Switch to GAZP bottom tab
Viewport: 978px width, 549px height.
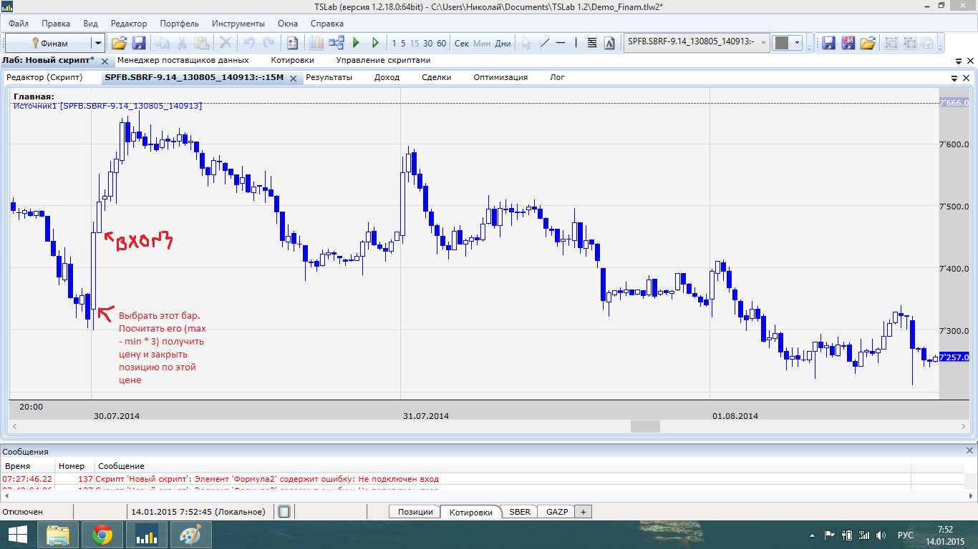tap(557, 512)
